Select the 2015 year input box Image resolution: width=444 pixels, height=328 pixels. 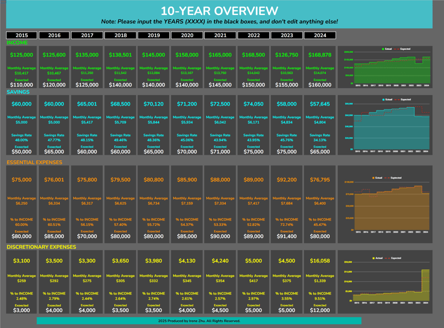coord(22,36)
